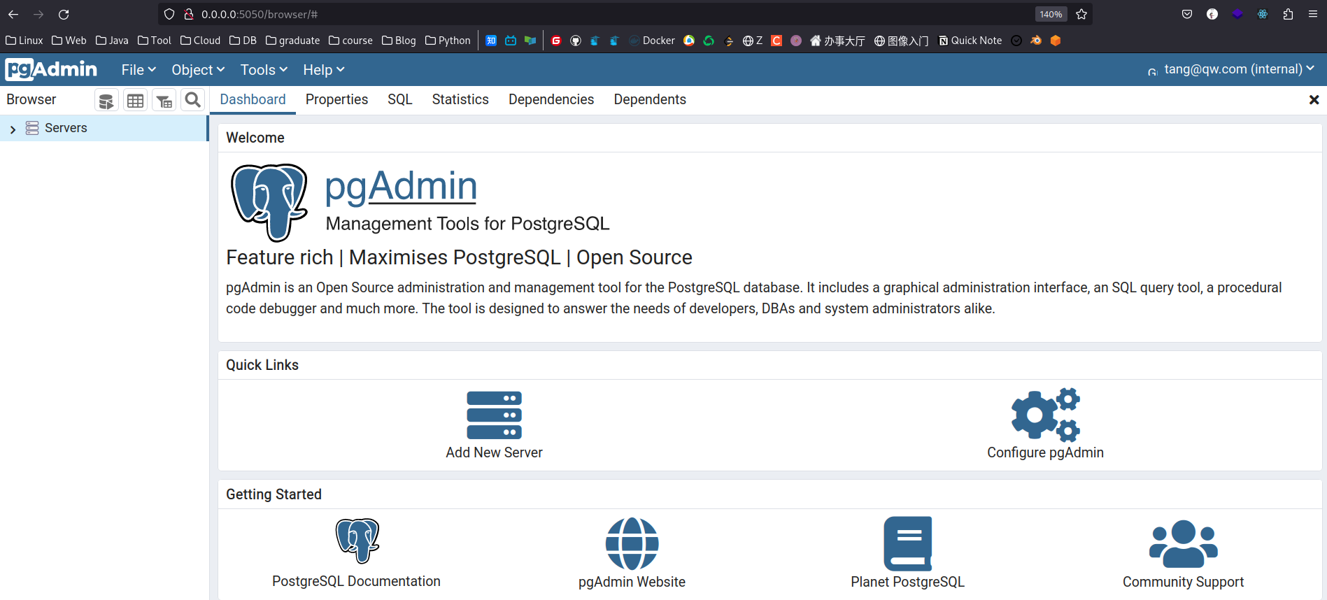Image resolution: width=1327 pixels, height=600 pixels.
Task: Click the React DevTools extension icon
Action: tap(1263, 14)
